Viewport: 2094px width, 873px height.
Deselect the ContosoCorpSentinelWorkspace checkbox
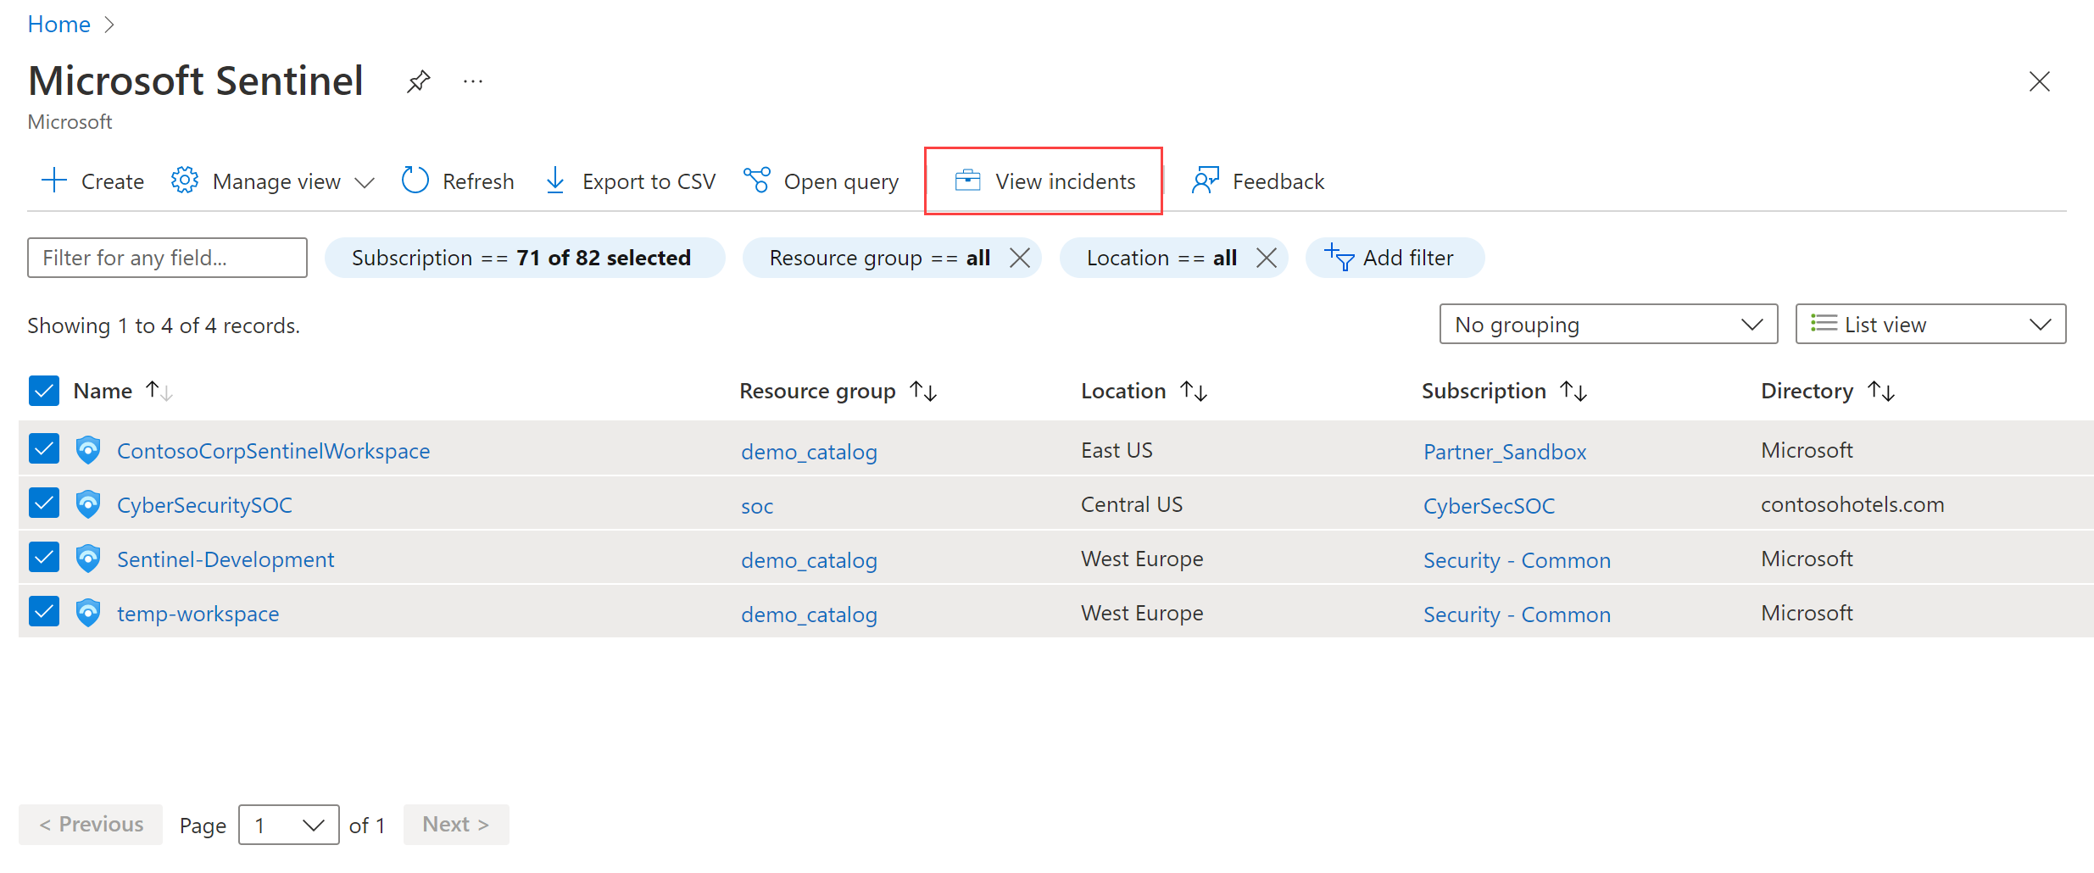44,448
